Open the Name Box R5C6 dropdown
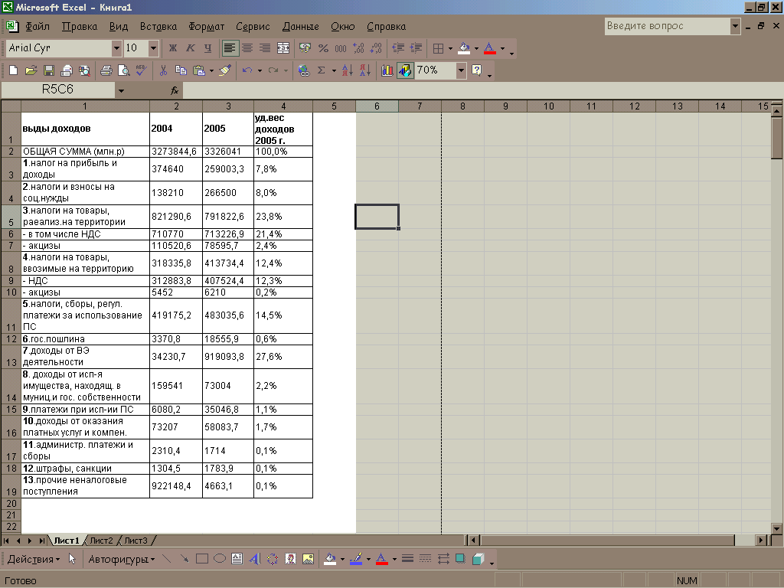Viewport: 784px width, 588px height. (x=121, y=90)
